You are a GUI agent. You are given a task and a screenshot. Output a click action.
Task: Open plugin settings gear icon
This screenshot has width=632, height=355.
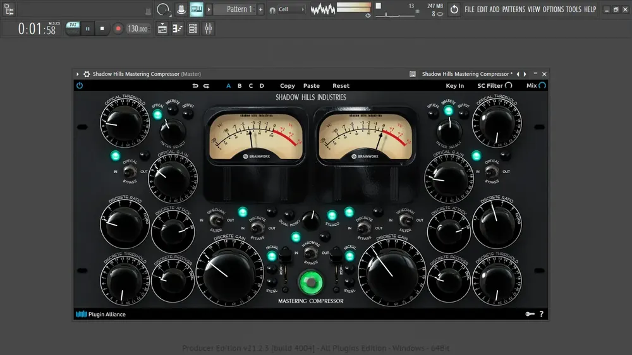87,74
